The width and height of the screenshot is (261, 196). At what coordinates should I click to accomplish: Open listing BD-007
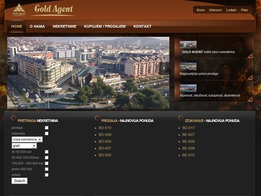(x=105, y=148)
